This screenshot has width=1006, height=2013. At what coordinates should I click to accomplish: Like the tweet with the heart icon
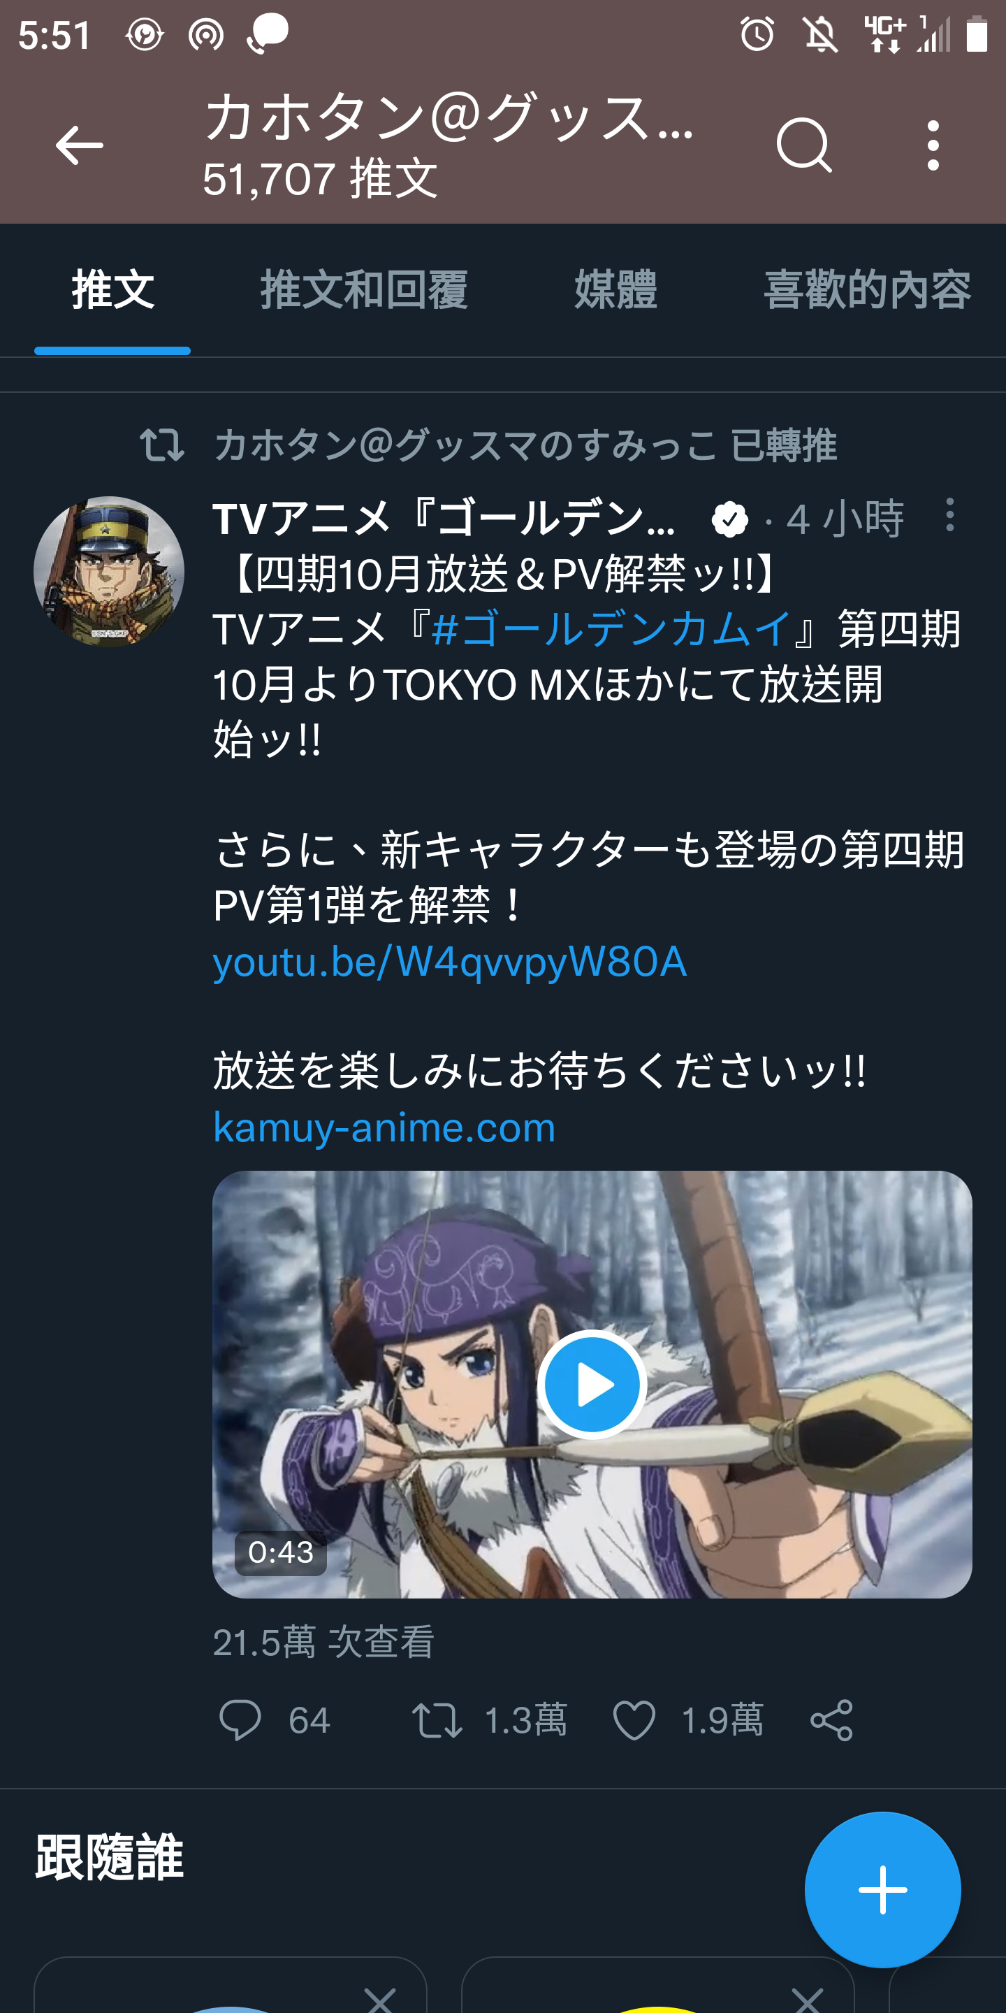click(634, 1720)
